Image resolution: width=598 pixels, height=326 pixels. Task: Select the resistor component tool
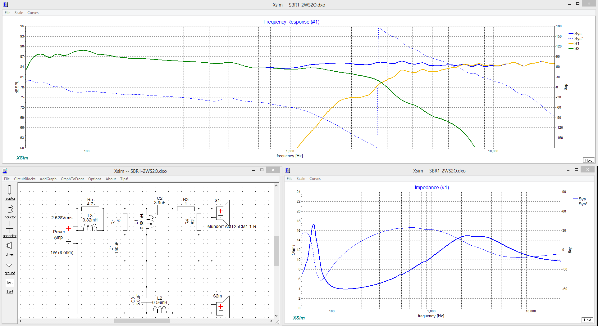pyautogui.click(x=10, y=192)
